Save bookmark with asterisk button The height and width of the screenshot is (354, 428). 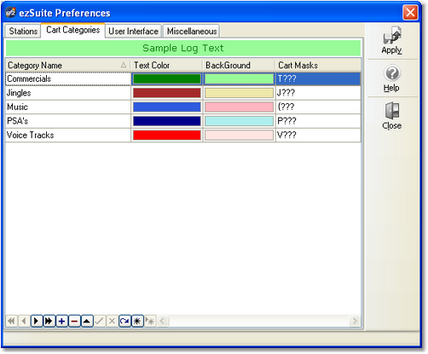tap(137, 322)
